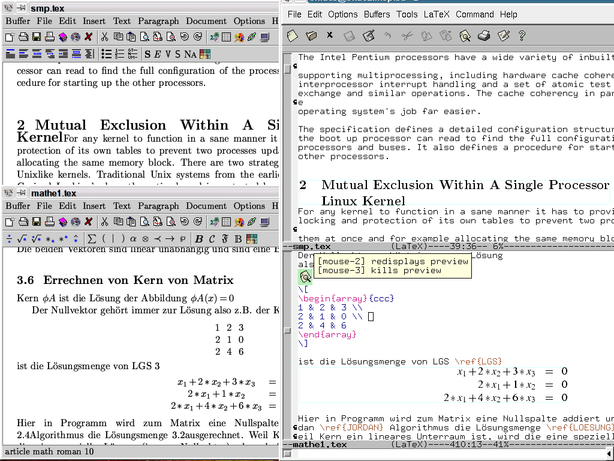Screen dimensions: 614x461
Task: Click the rendered "Linux Kernel" heading in Emacs
Action: (x=363, y=201)
